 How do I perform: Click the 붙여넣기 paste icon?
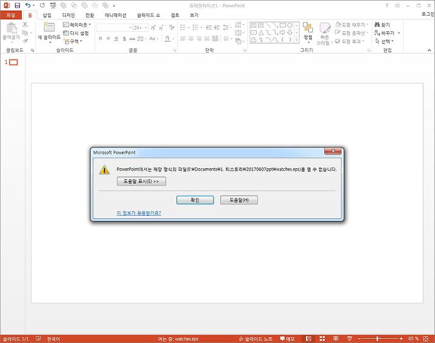[x=11, y=28]
